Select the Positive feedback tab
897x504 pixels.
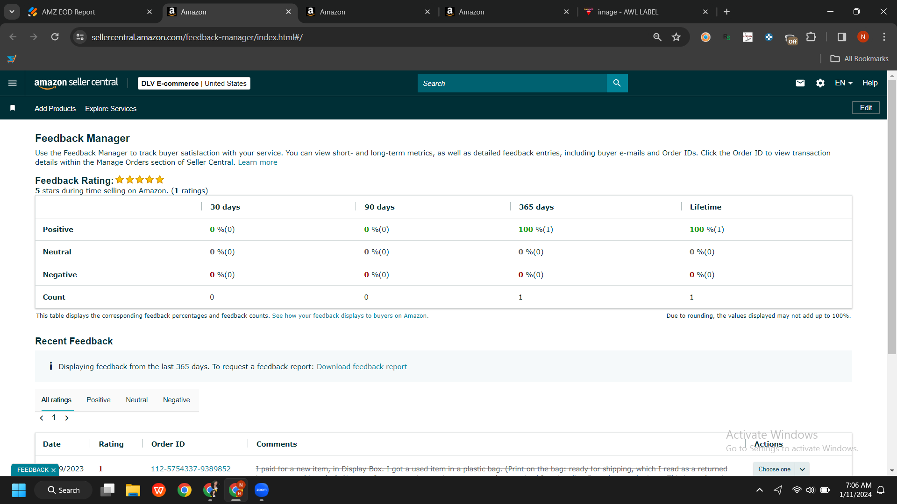(x=99, y=400)
